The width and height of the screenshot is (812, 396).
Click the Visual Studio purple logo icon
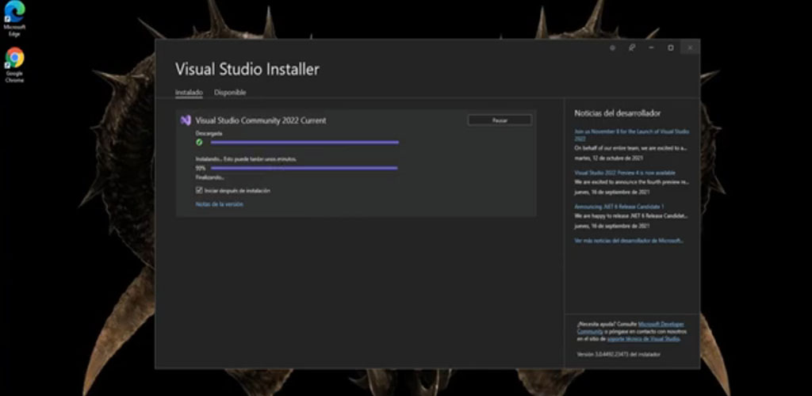185,120
